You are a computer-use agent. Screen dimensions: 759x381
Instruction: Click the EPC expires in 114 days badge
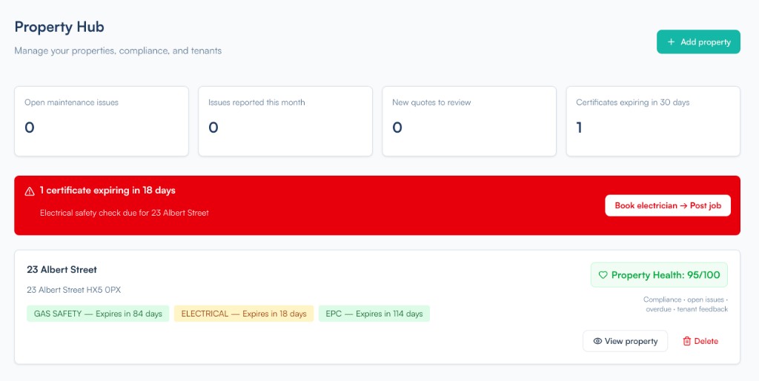(374, 314)
